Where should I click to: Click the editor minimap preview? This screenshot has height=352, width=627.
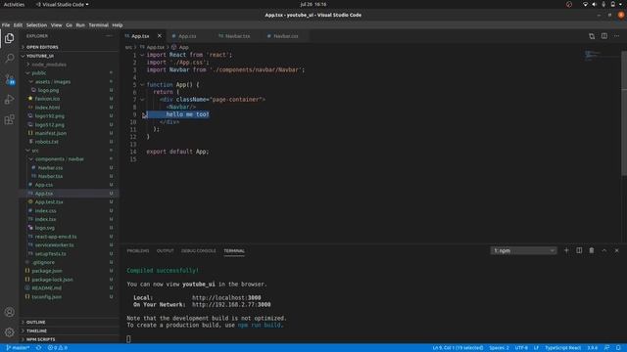point(592,55)
